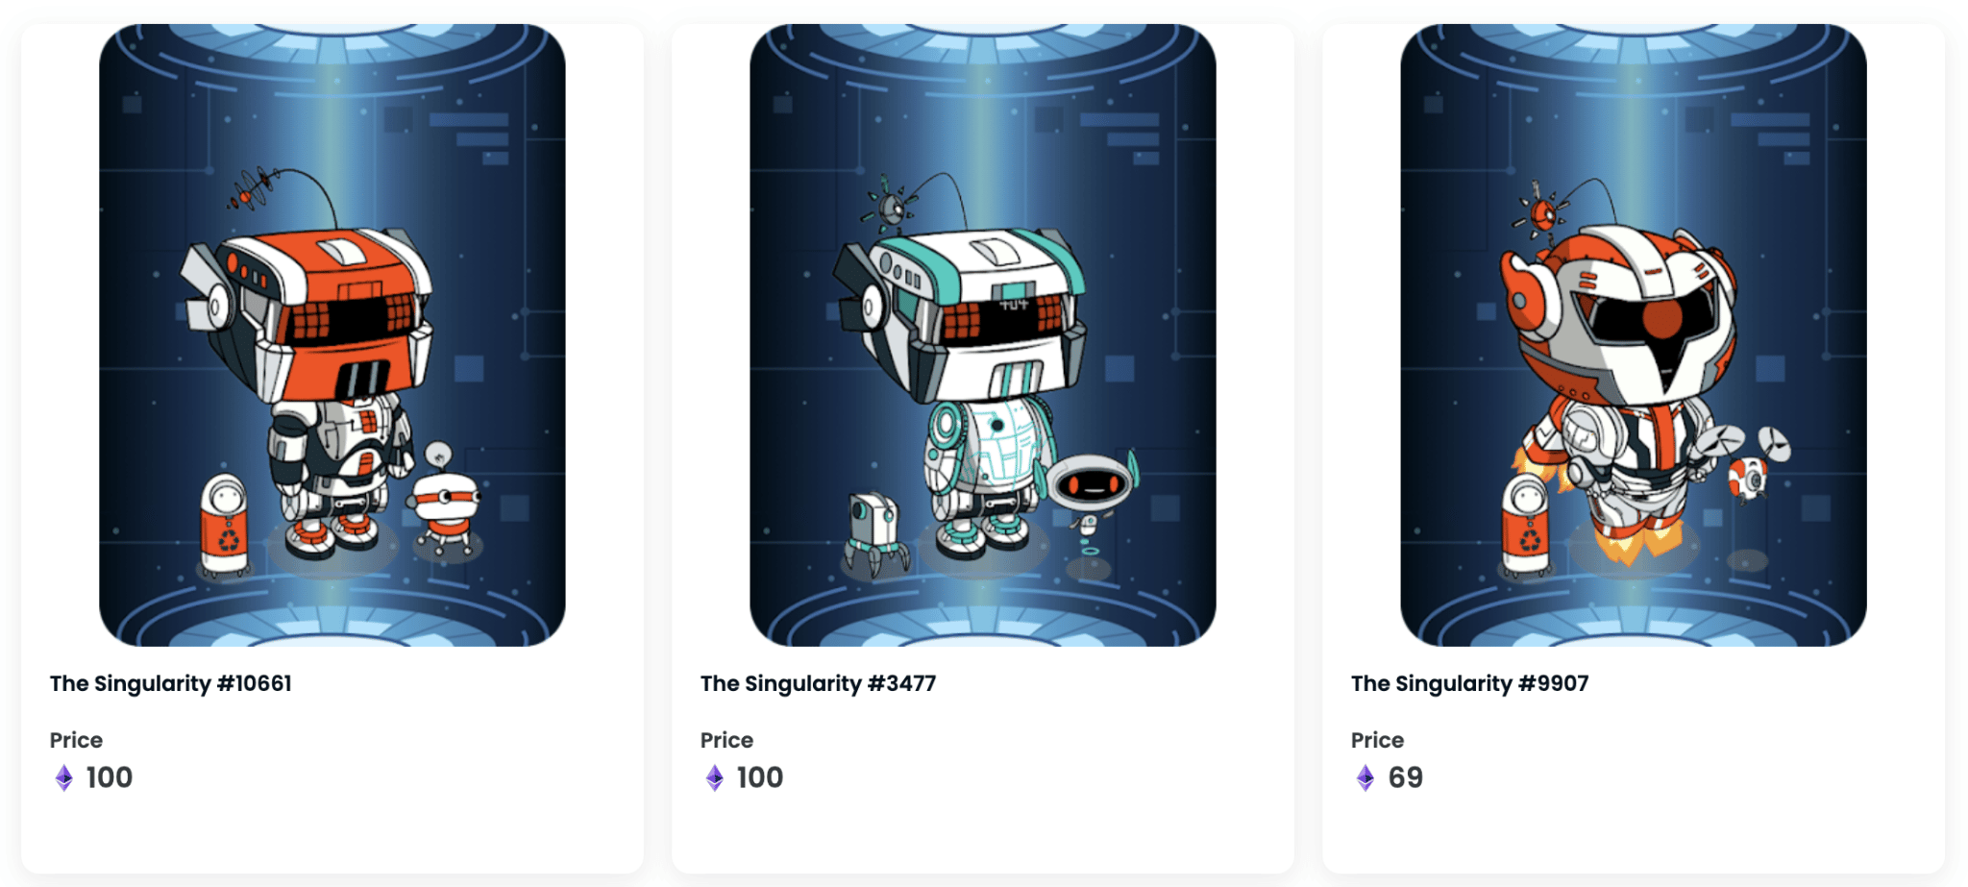Image resolution: width=1968 pixels, height=887 pixels.
Task: Click the 69 price of #9907
Action: tap(1406, 777)
